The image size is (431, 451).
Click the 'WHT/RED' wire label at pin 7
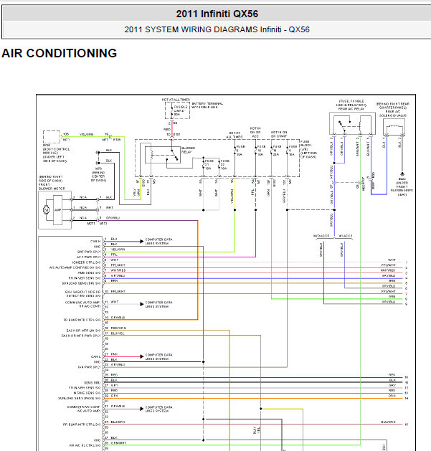[x=118, y=270]
